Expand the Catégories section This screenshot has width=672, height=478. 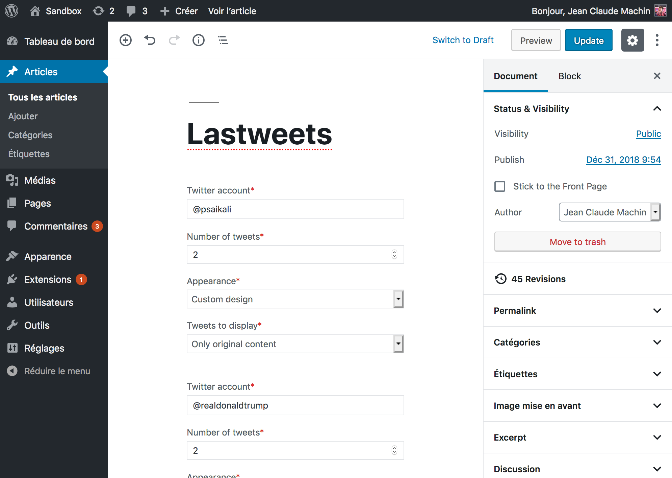[577, 342]
